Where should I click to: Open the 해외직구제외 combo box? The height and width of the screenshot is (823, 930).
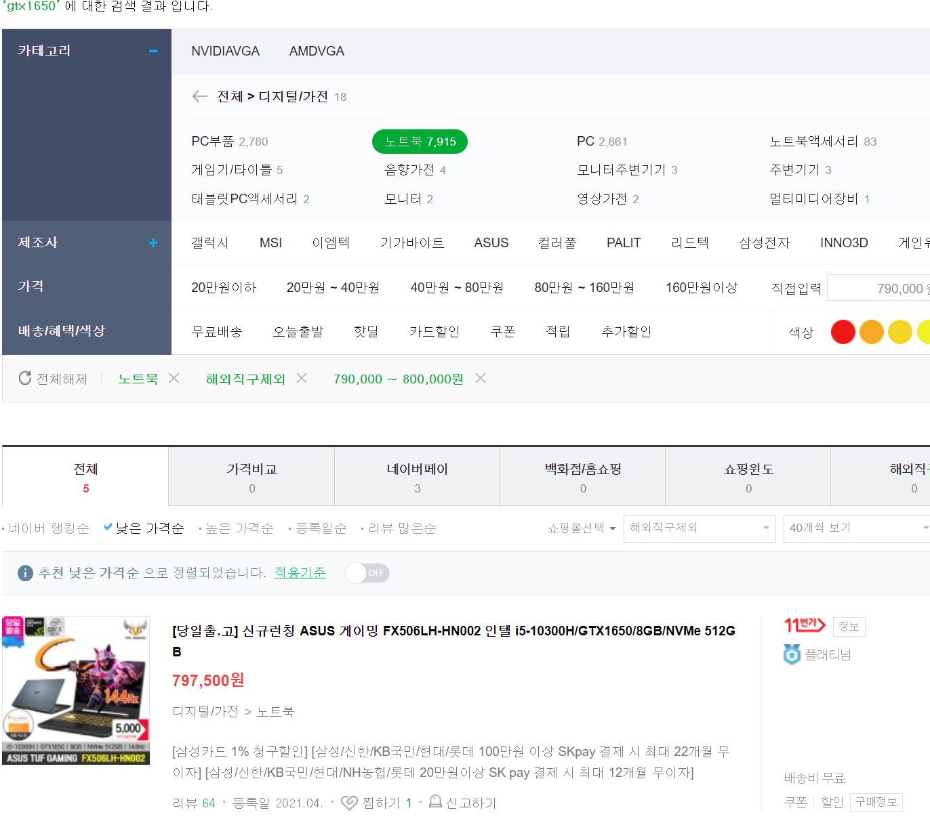coord(700,528)
